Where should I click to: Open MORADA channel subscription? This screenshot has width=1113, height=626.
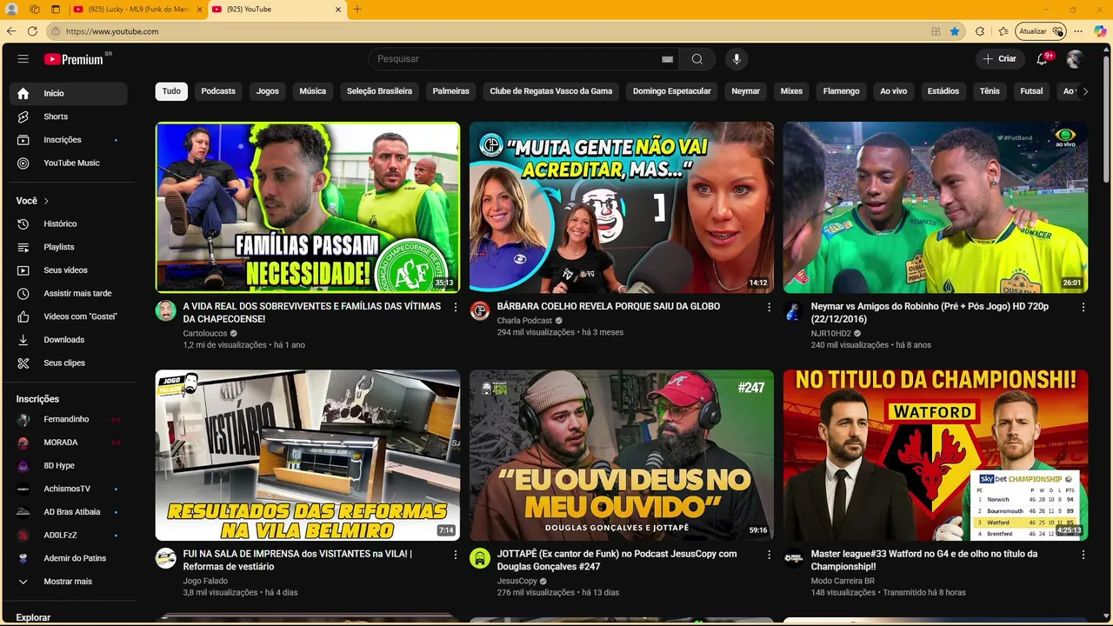pos(69,443)
